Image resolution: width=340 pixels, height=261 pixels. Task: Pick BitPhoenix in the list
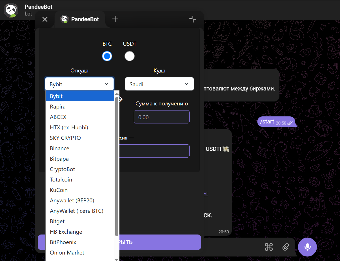click(80, 242)
